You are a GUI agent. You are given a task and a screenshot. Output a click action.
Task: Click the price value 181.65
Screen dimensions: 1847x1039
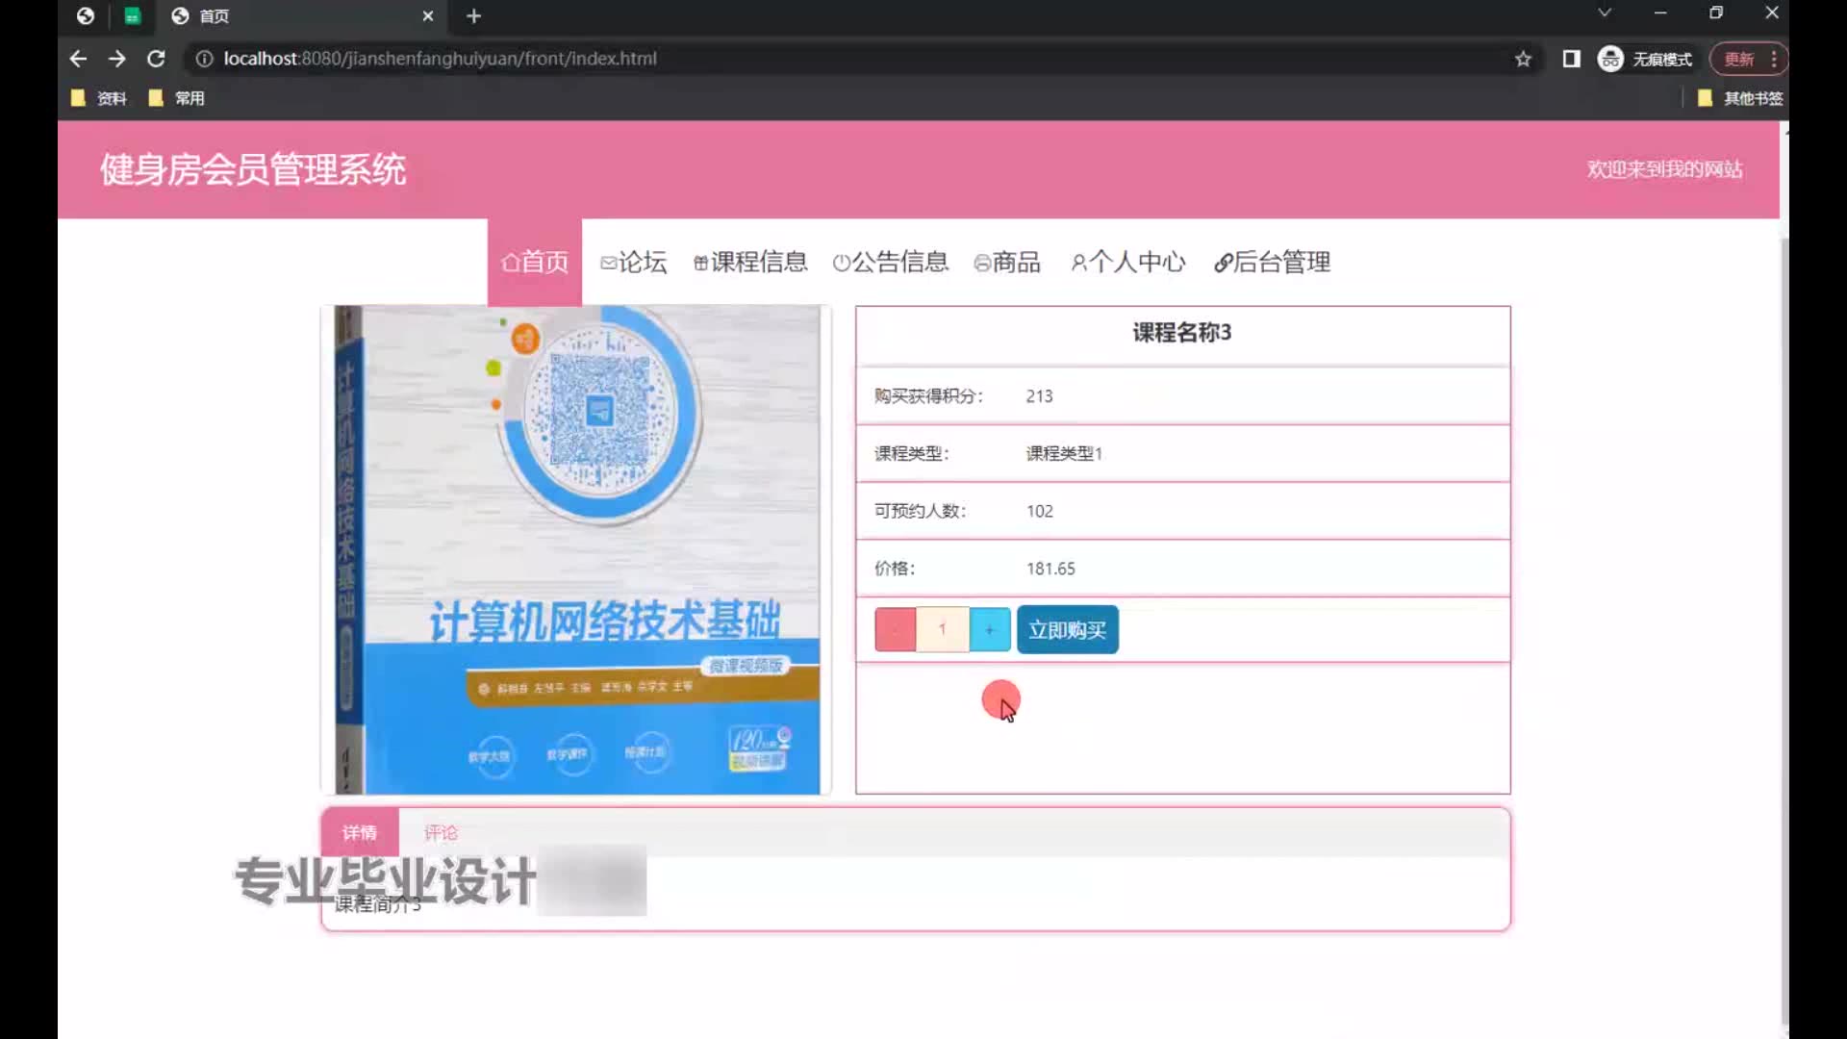1050,569
